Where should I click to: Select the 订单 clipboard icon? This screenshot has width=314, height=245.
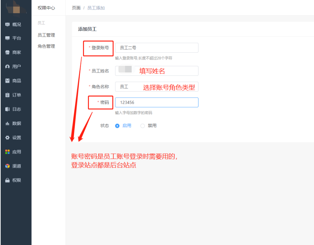pyautogui.click(x=8, y=95)
